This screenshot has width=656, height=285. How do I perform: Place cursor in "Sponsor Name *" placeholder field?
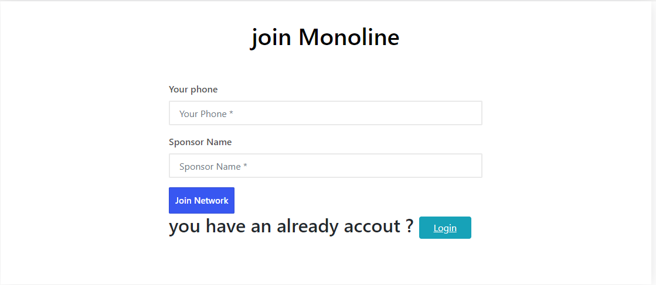coord(325,166)
